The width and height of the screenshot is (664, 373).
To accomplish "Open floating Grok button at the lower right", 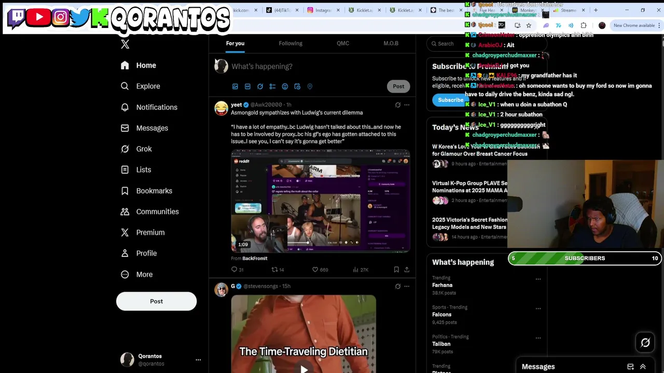I will coord(645,342).
